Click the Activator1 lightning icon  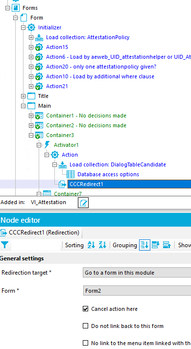(x=47, y=145)
